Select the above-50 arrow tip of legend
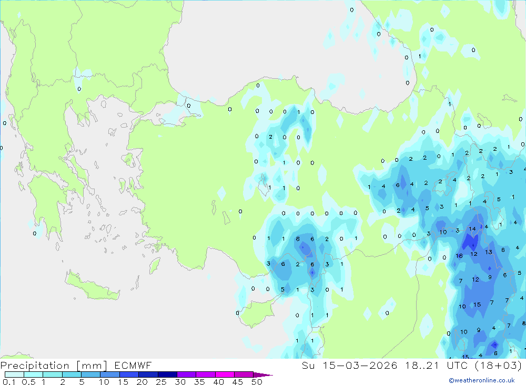 [x=262, y=375]
